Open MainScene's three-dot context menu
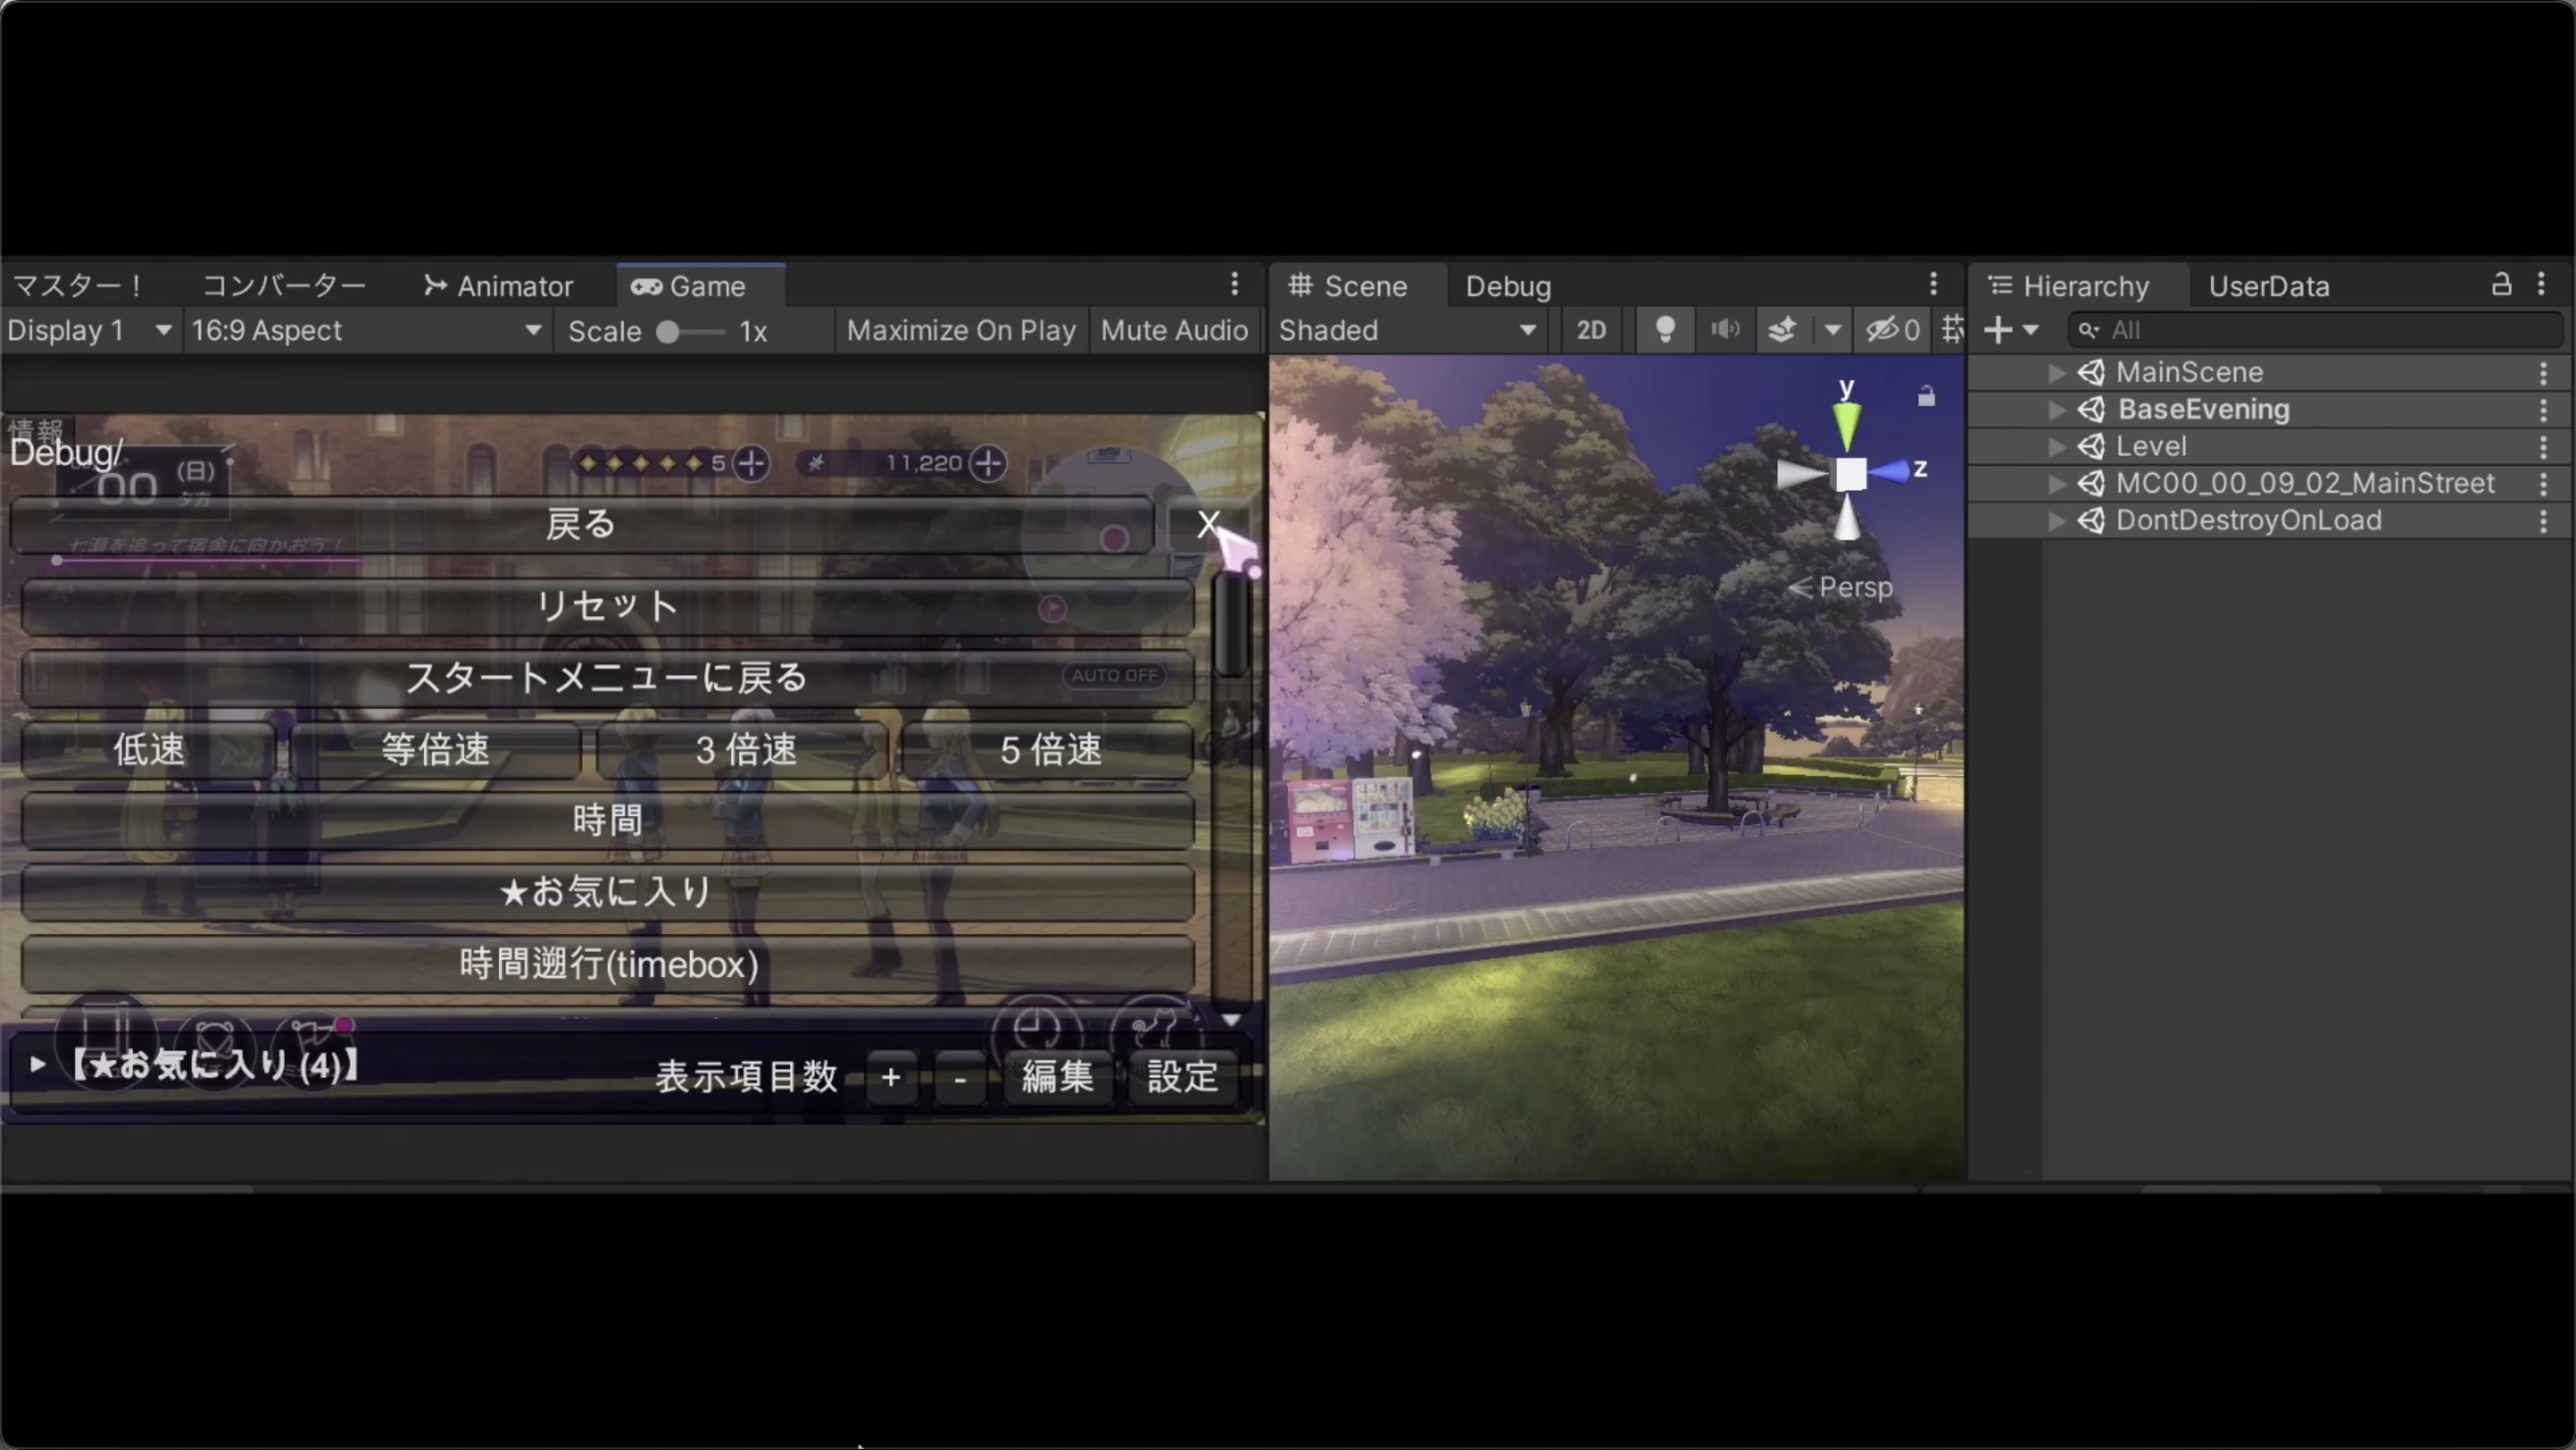This screenshot has width=2576, height=1450. tap(2543, 373)
